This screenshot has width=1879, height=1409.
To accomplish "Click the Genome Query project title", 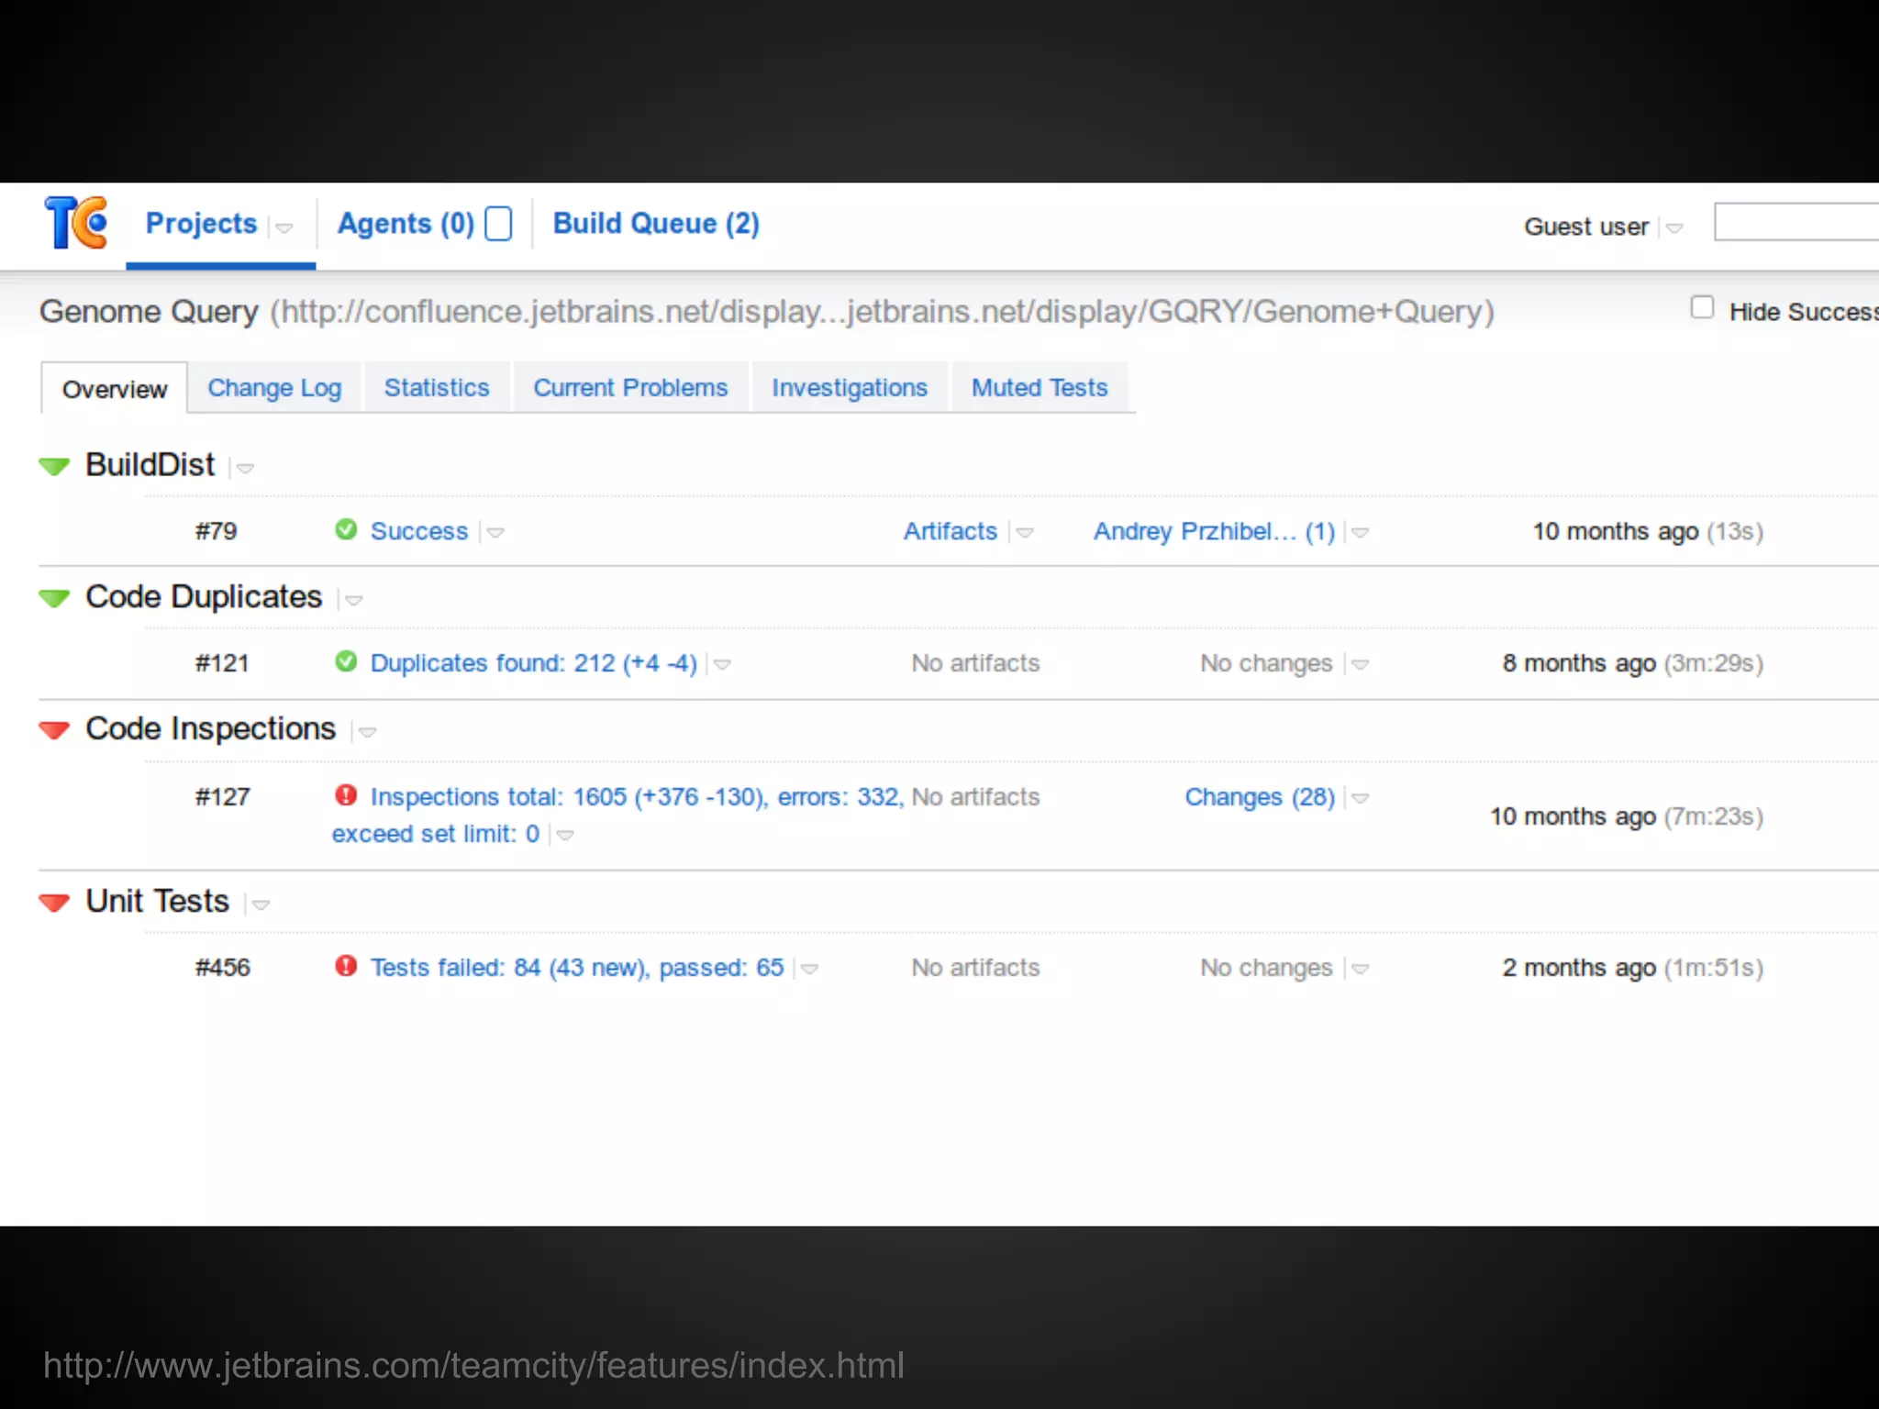I will click(150, 312).
